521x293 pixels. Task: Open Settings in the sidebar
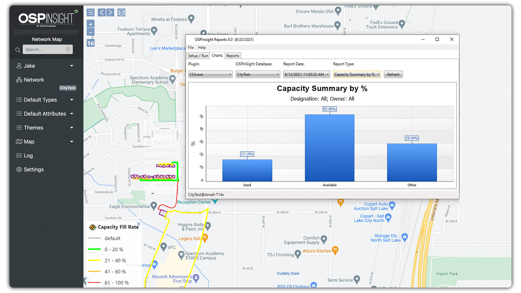coord(34,170)
